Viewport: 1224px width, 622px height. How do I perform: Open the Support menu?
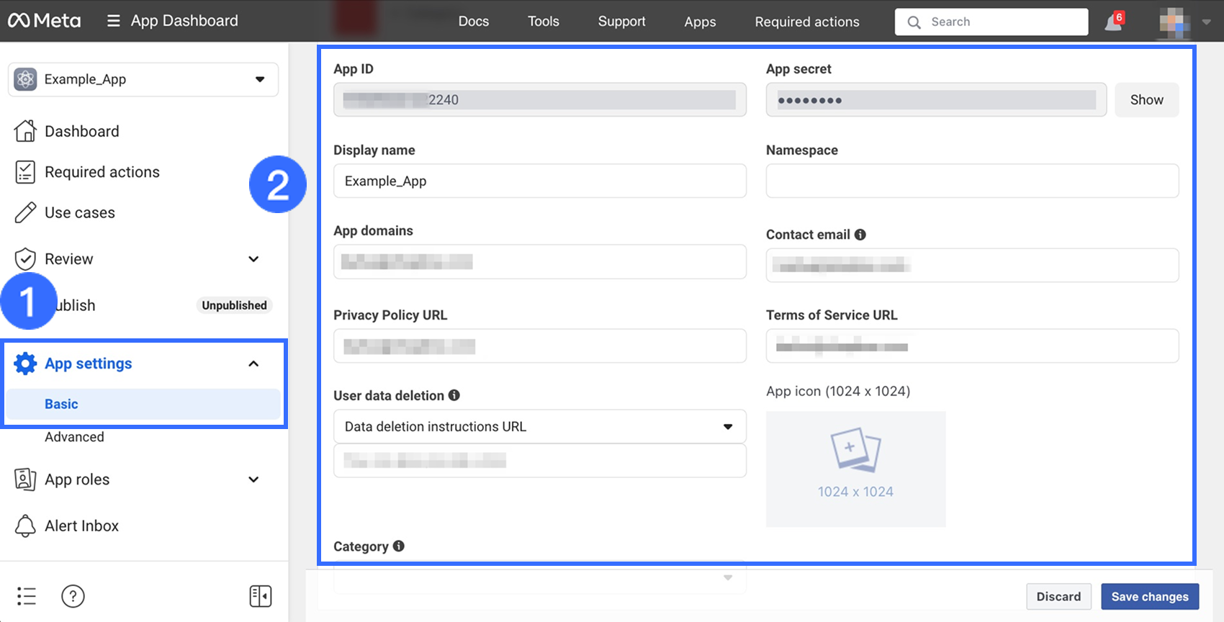click(622, 22)
